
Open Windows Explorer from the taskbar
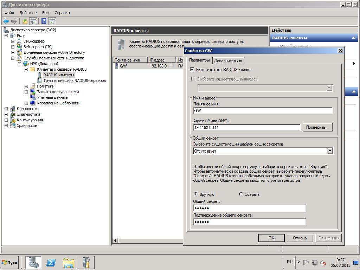coord(69,262)
